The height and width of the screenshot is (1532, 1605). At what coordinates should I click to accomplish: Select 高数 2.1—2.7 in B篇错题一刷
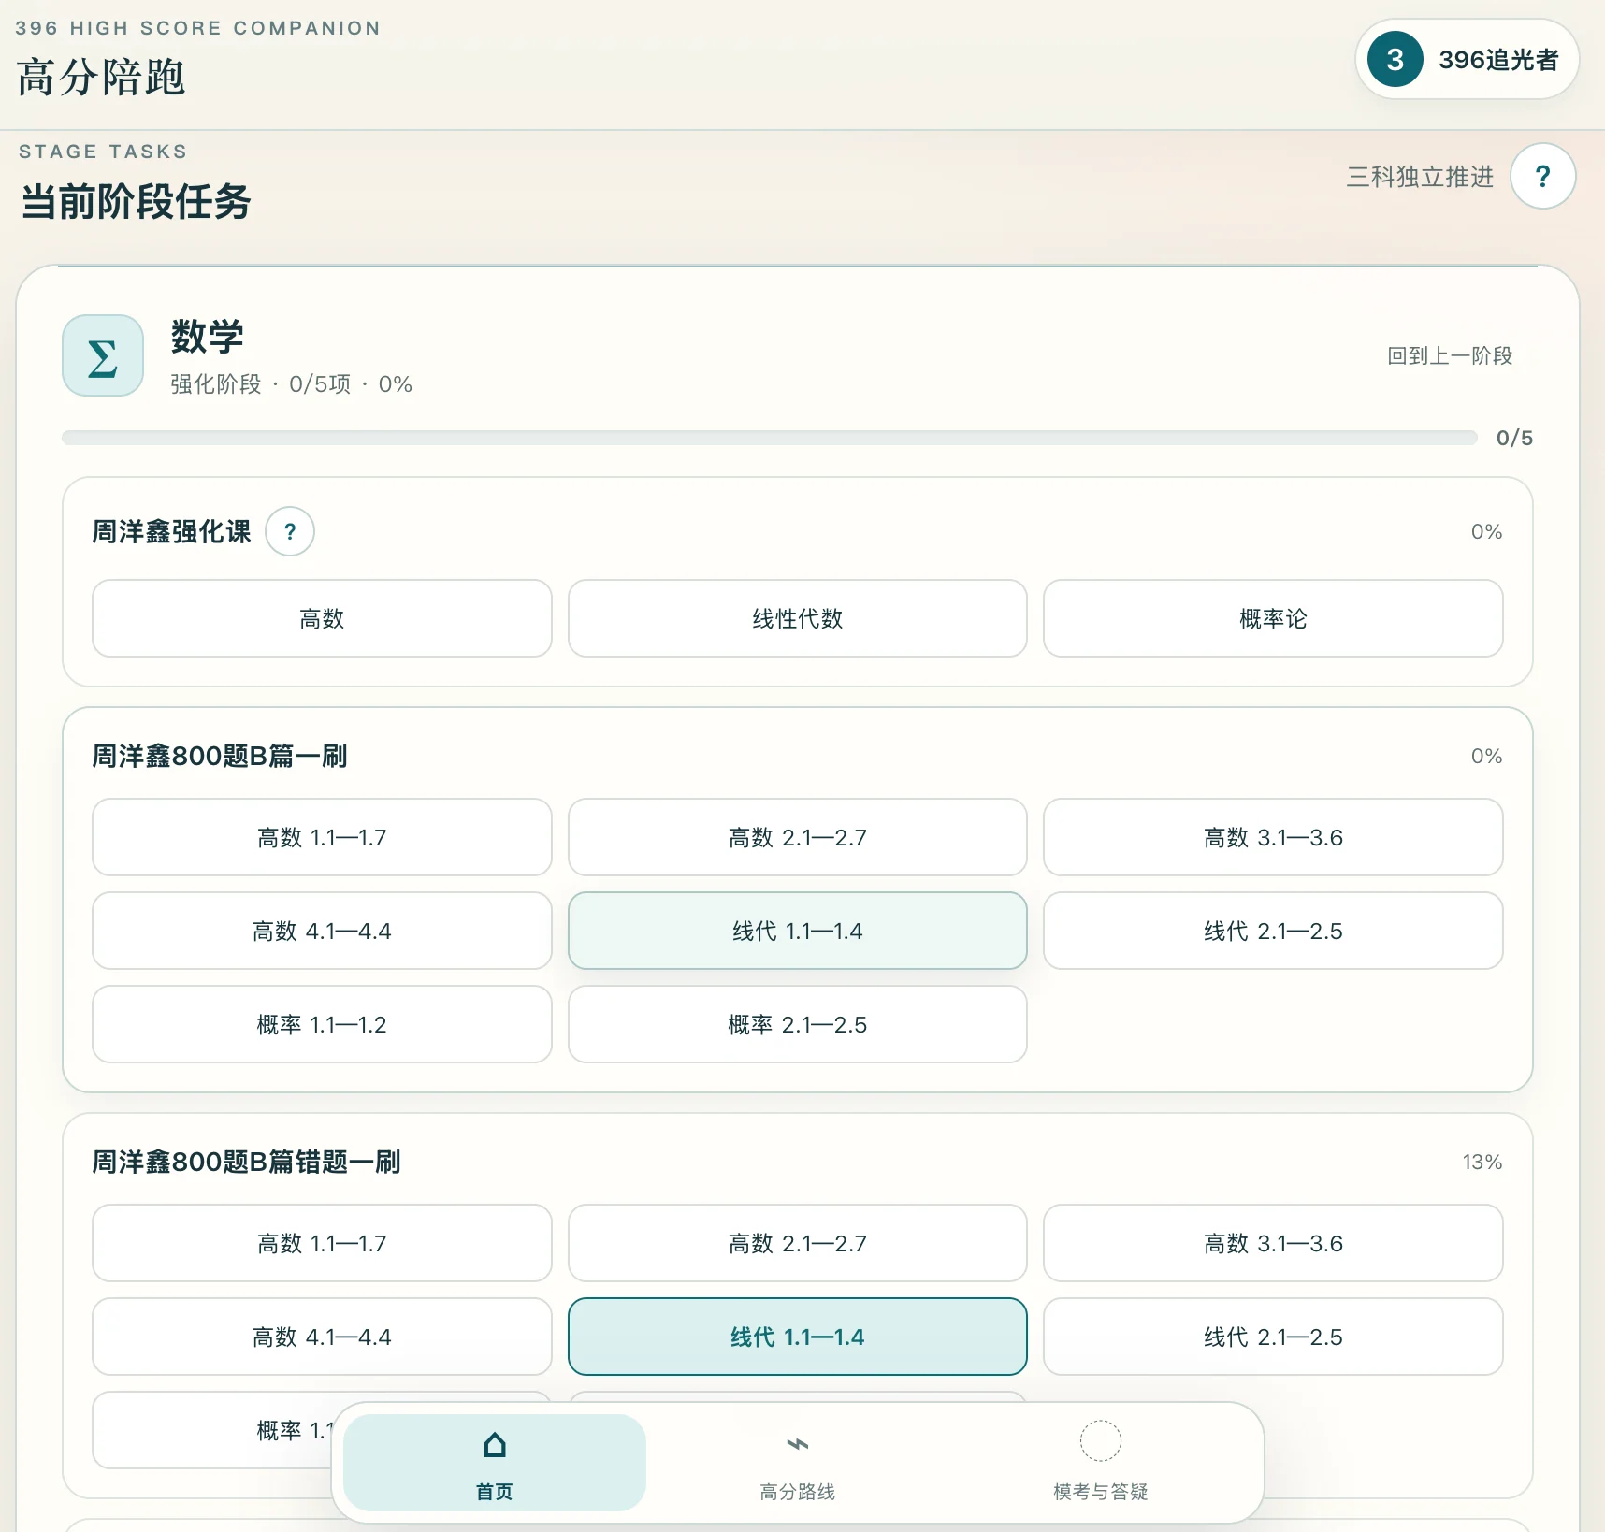pyautogui.click(x=798, y=1243)
